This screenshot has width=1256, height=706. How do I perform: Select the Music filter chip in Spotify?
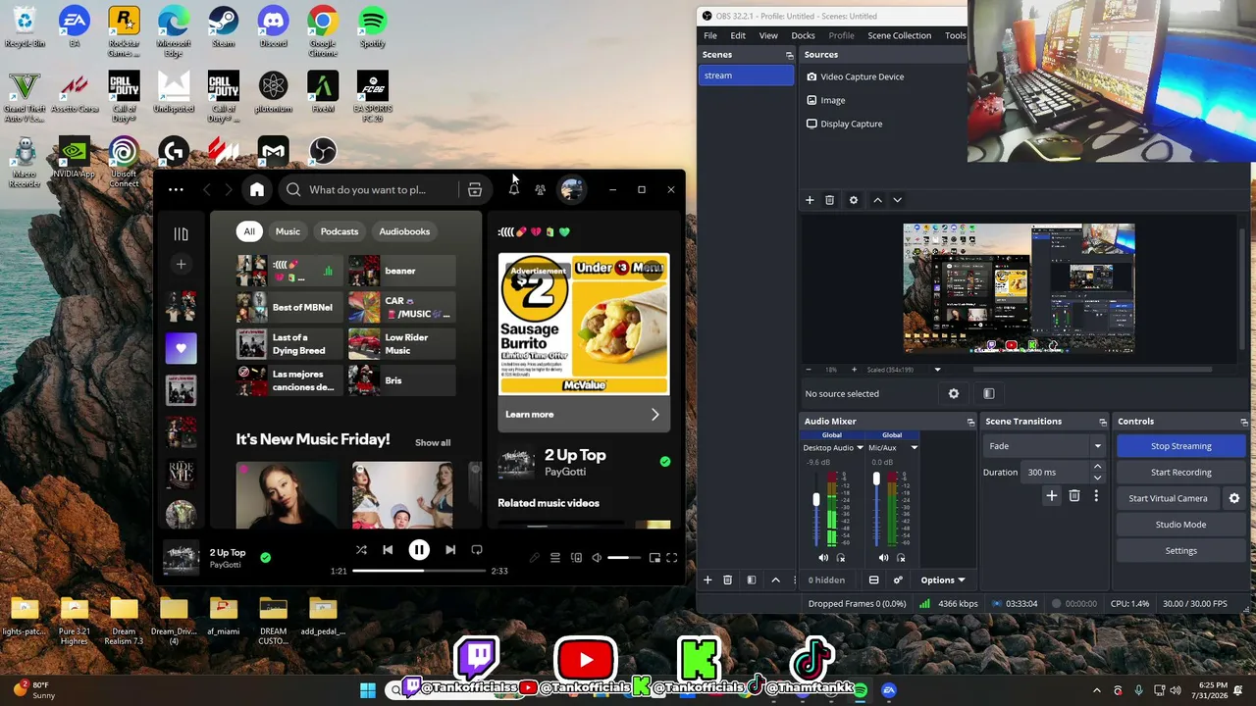[288, 231]
